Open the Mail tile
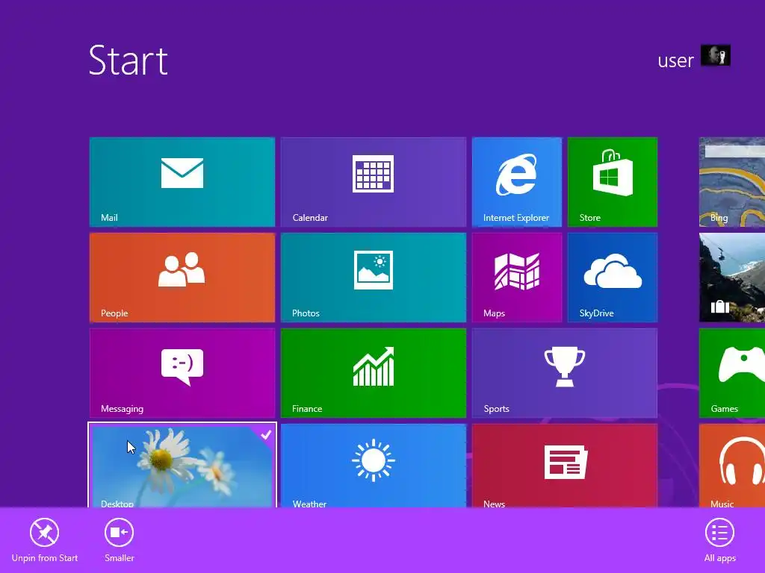The width and height of the screenshot is (765, 573). click(182, 182)
